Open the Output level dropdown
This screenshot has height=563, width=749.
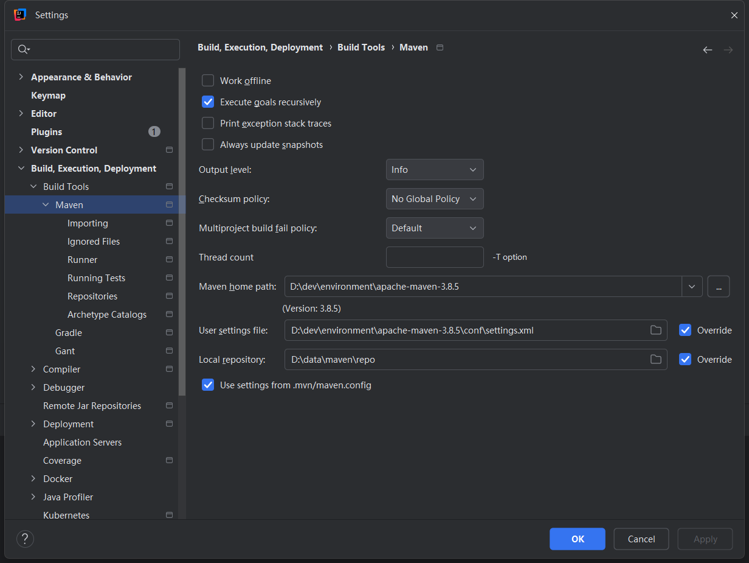click(x=435, y=169)
